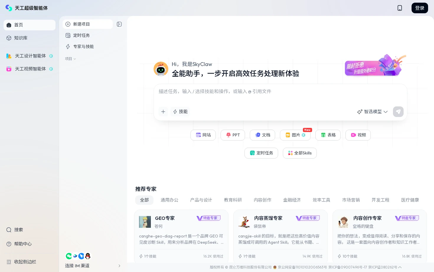Click the 登录 login button
The height and width of the screenshot is (272, 434).
[420, 8]
